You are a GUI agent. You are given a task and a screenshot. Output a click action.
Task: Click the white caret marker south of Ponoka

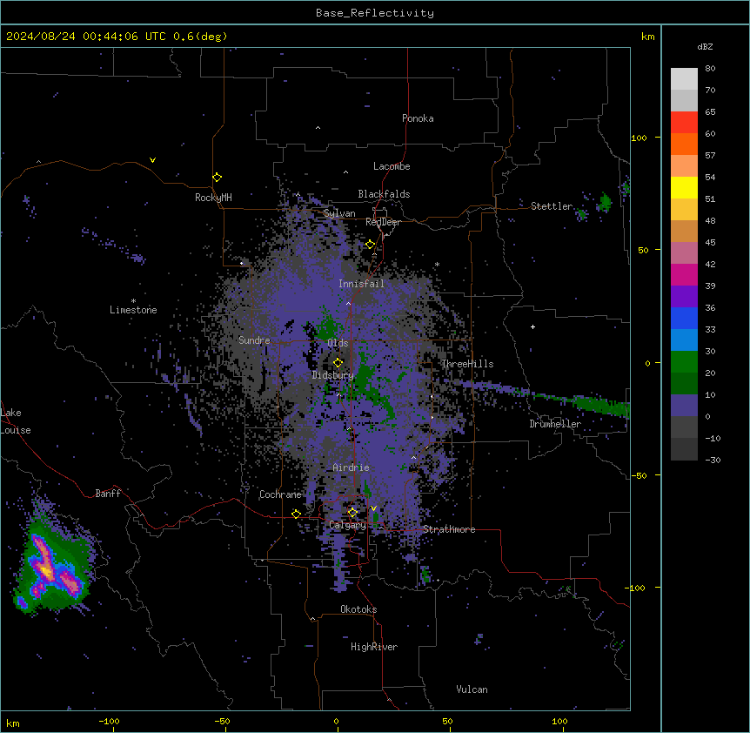coord(318,128)
